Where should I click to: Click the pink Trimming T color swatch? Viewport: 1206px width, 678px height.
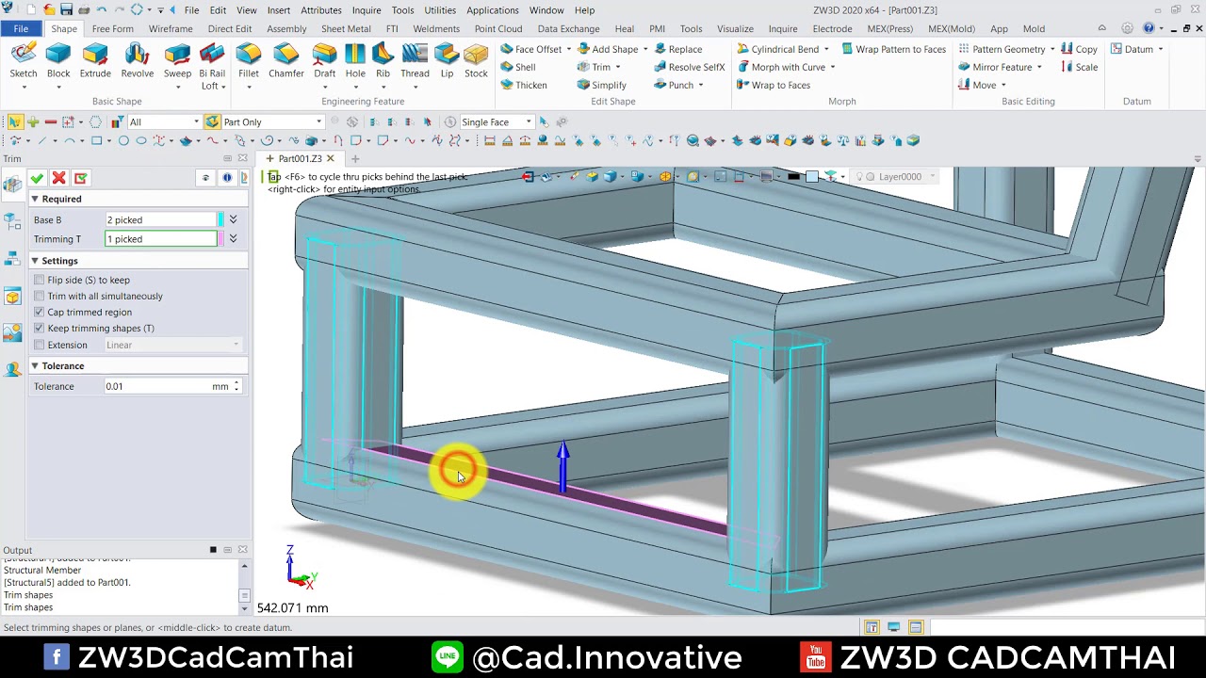[221, 239]
